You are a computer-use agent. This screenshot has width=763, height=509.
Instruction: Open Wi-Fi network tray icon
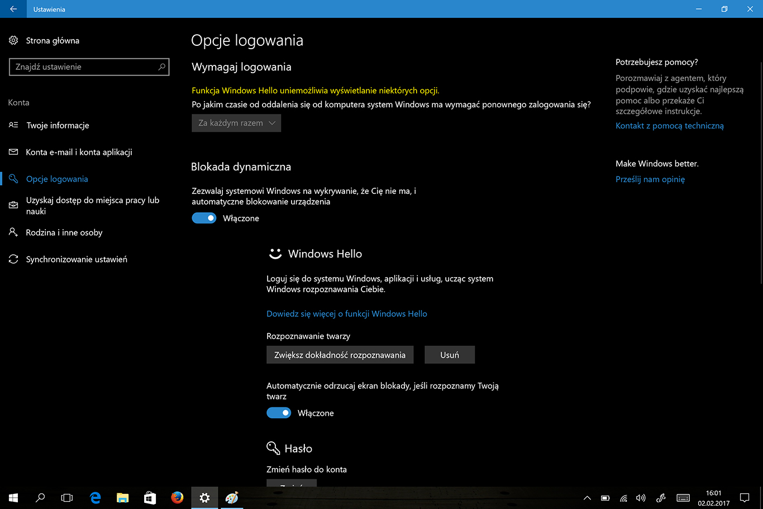coord(623,498)
